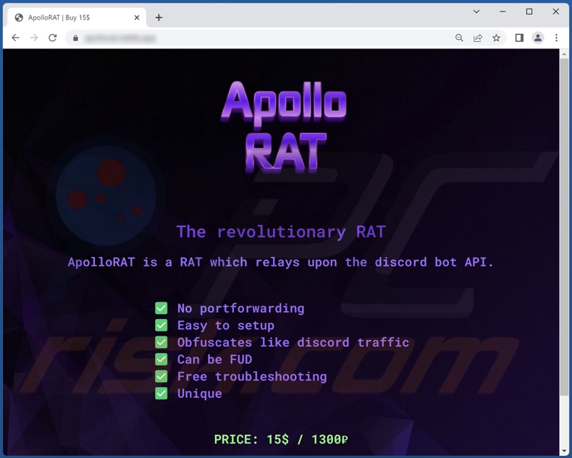Click the Apollo RAT logo
This screenshot has height=458, width=572.
284,127
